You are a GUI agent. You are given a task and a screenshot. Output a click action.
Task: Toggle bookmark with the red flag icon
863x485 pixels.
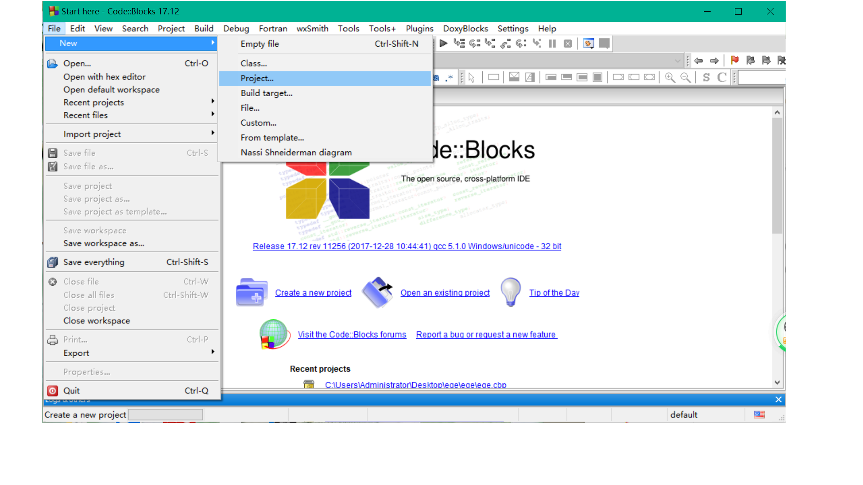pos(735,60)
